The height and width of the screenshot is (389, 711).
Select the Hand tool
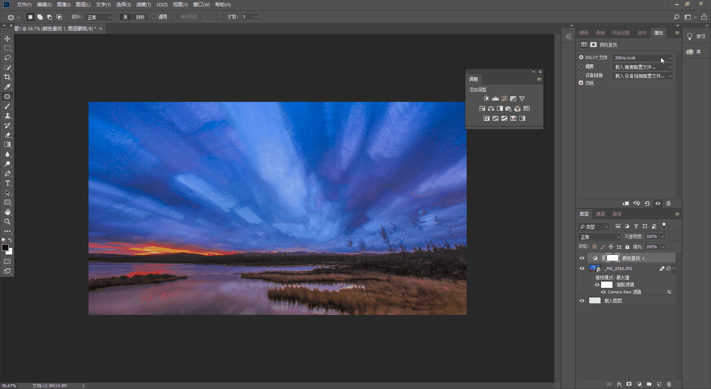tap(7, 212)
